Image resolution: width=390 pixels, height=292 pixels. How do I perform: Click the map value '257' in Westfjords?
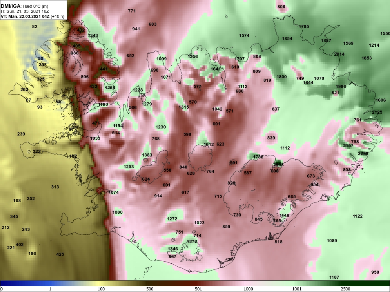pos(43,65)
